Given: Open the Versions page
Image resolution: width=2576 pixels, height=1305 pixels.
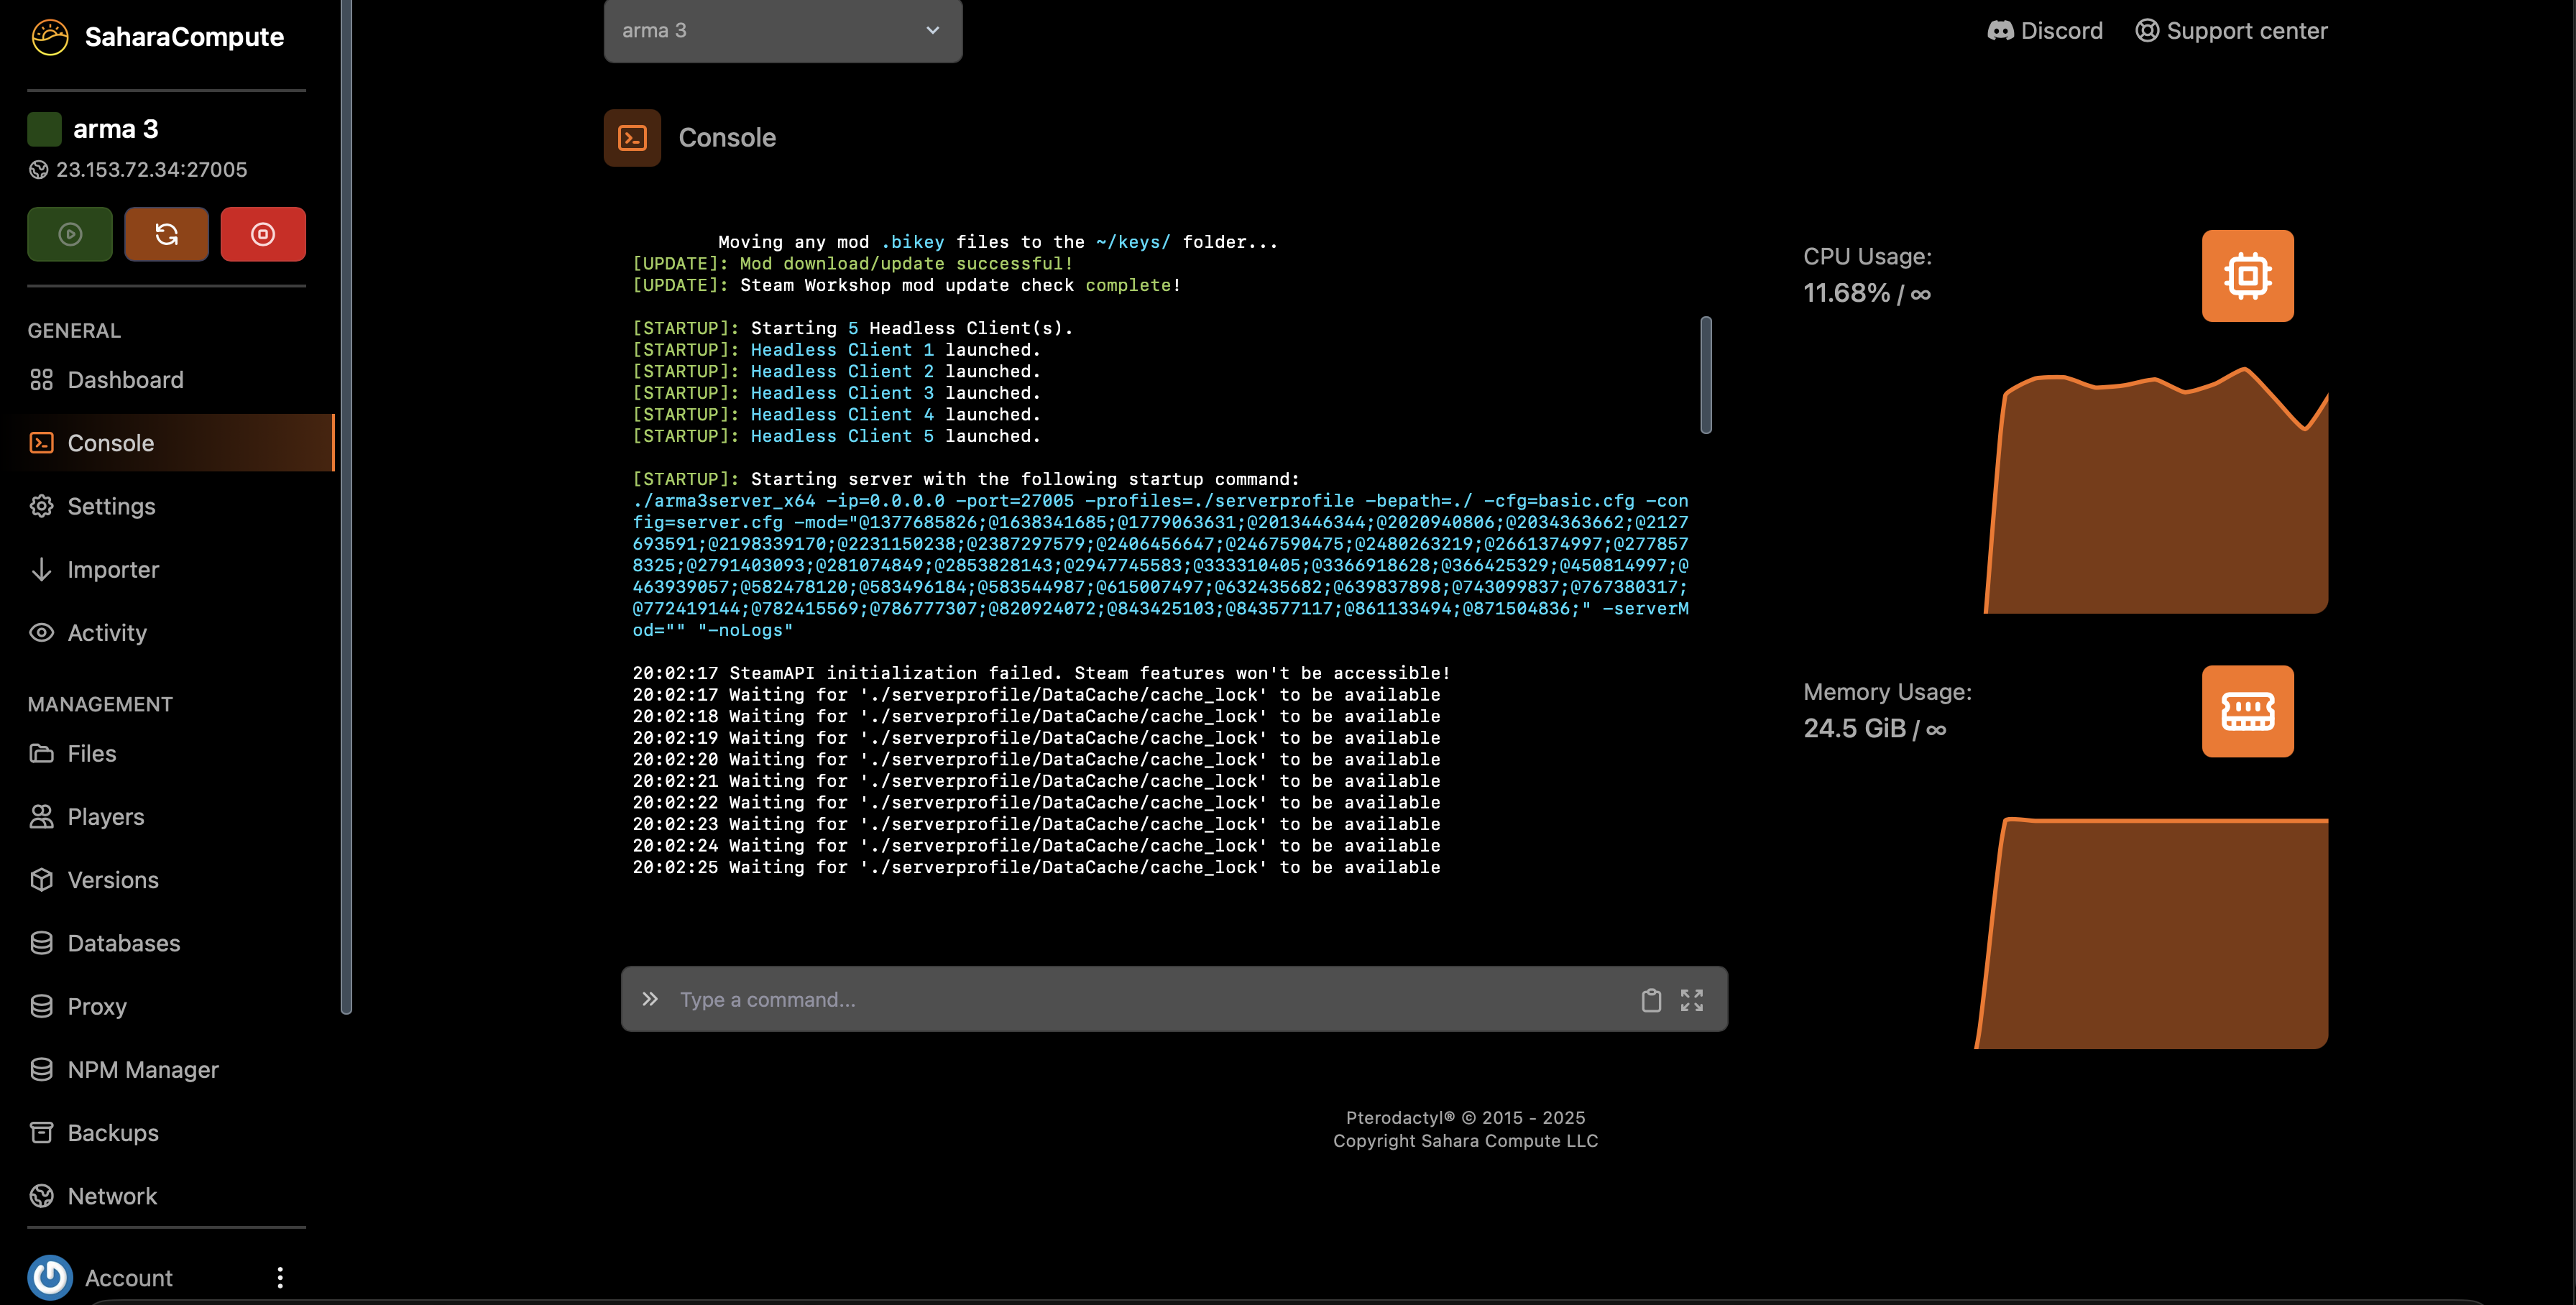Looking at the screenshot, I should click(113, 879).
